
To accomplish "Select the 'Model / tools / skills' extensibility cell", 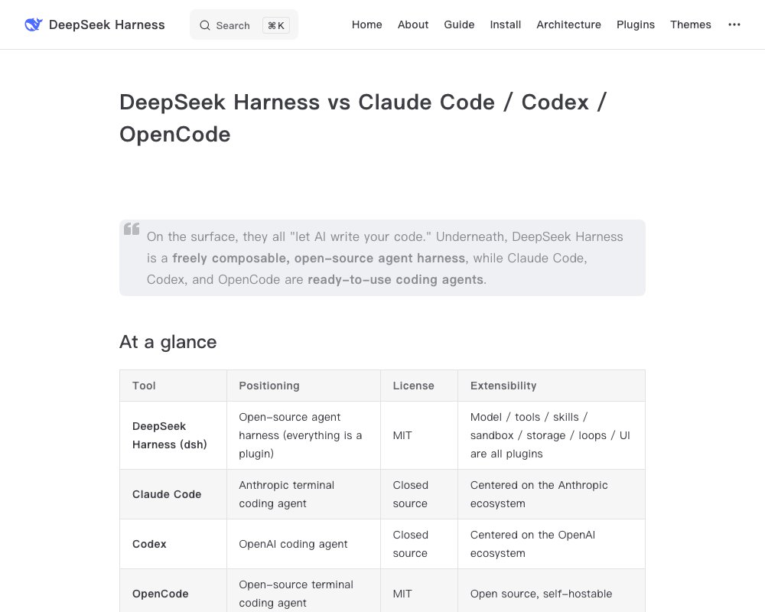I will [552, 435].
